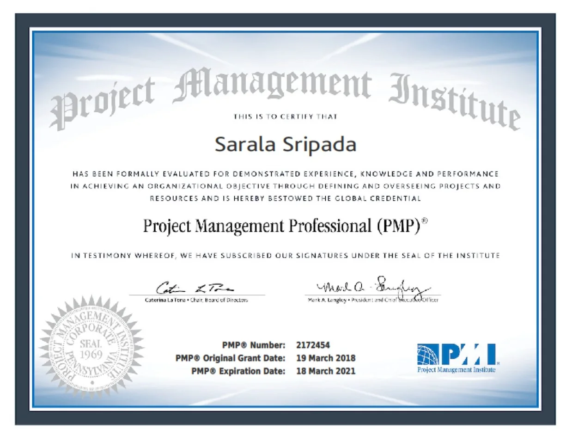
Task: Click the 'IN ACHIEVING AN ORGANIZATIONAL OBJECTIVE' line
Action: tap(286, 186)
